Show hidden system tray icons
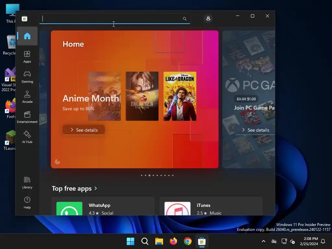This screenshot has height=249, width=332. [x=264, y=241]
